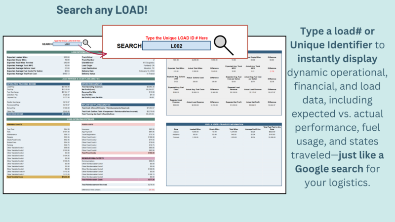This screenshot has height=222, width=395.
Task: Click the 'Delivery Status' row label
Action: (88, 74)
